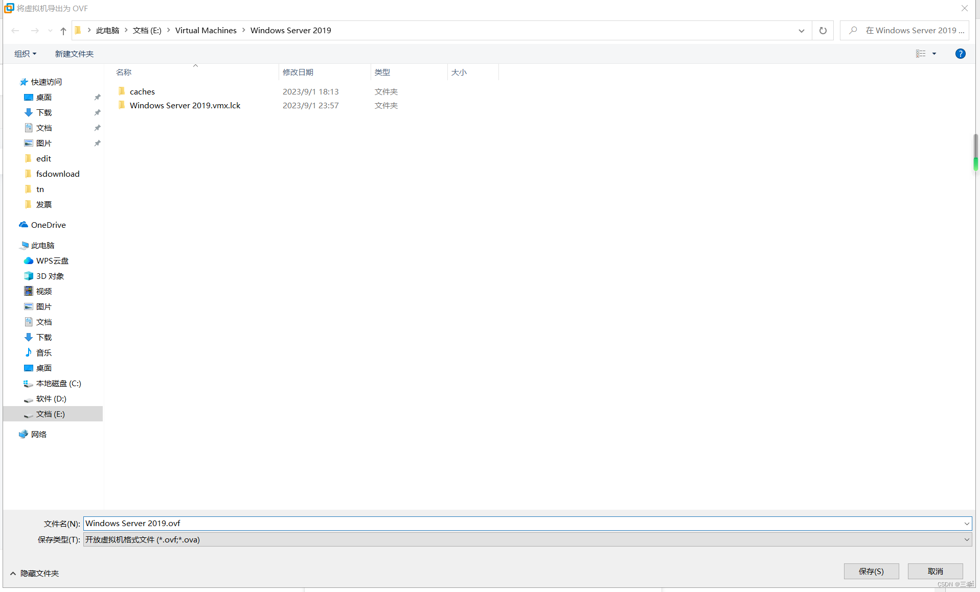Open 视频 in the sidebar
The height and width of the screenshot is (592, 980).
click(x=43, y=291)
